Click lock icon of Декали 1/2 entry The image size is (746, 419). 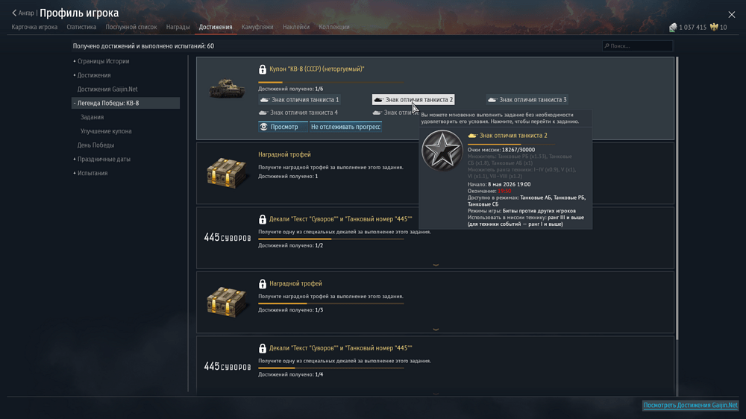point(262,219)
